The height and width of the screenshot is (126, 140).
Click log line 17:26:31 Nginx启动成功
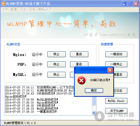(32, 103)
